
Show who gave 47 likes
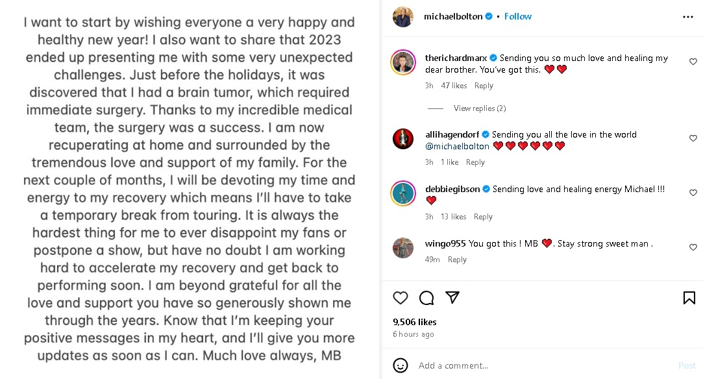click(x=454, y=86)
